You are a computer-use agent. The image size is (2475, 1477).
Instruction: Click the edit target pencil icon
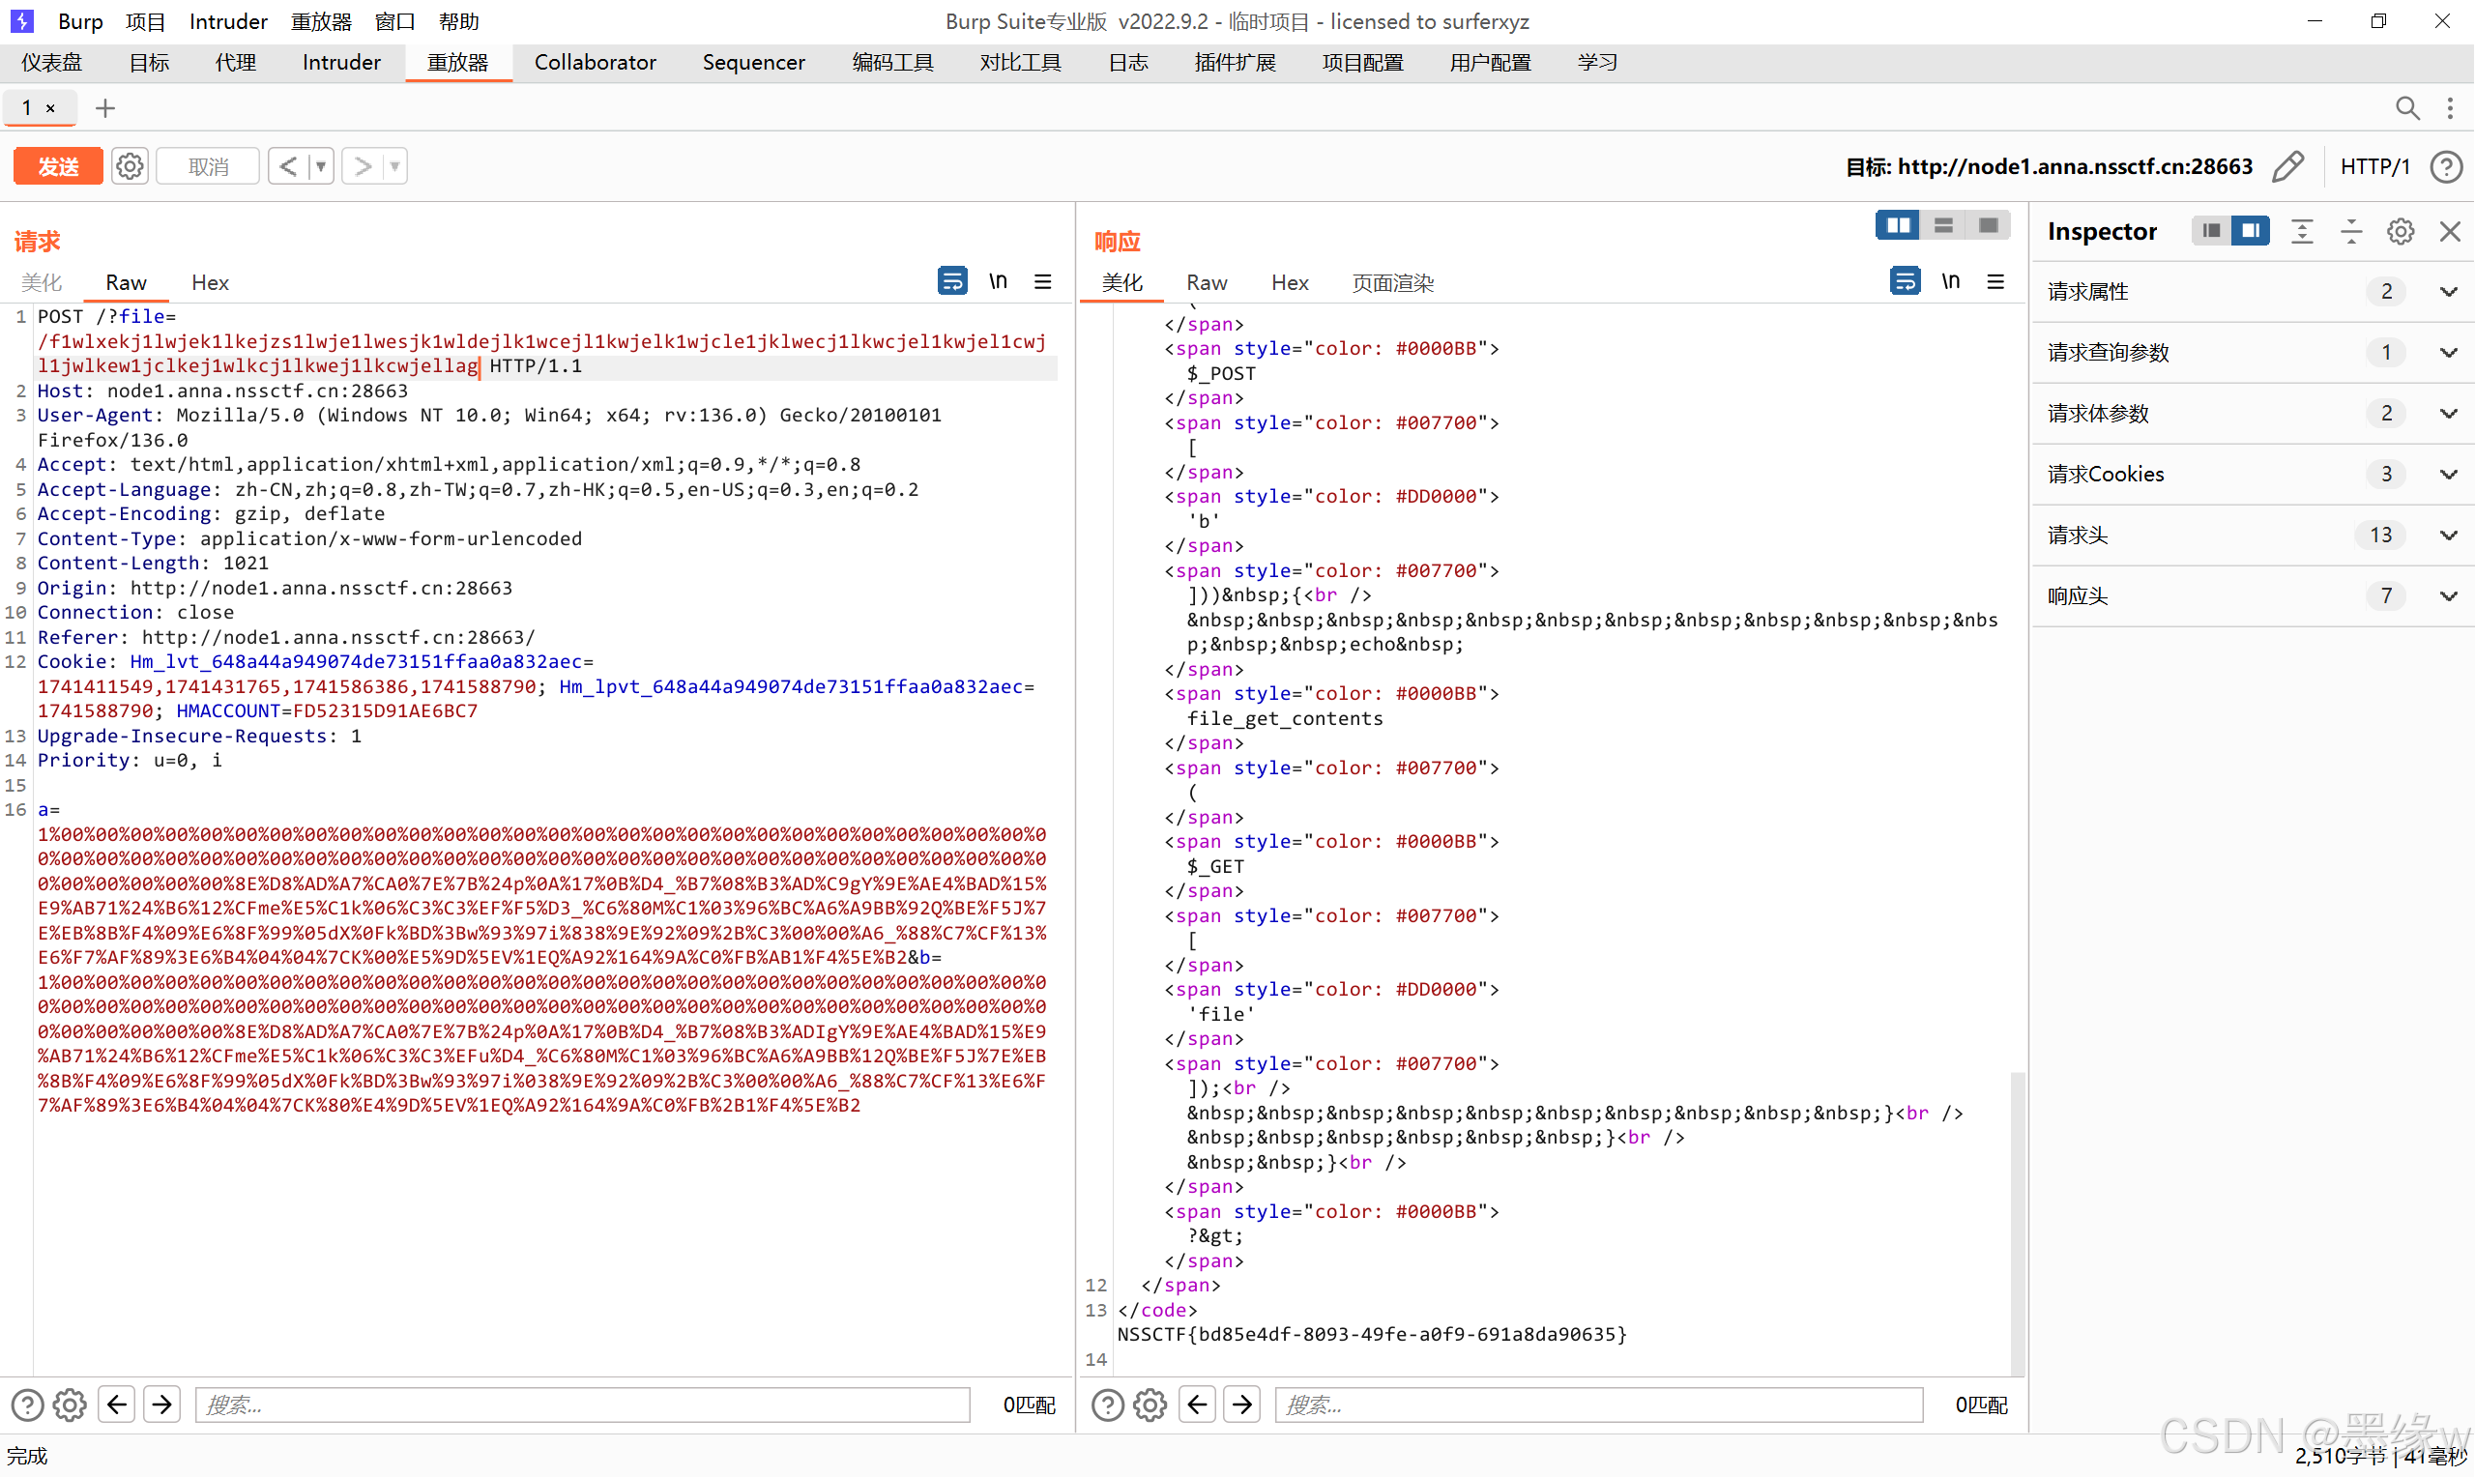coord(2286,166)
